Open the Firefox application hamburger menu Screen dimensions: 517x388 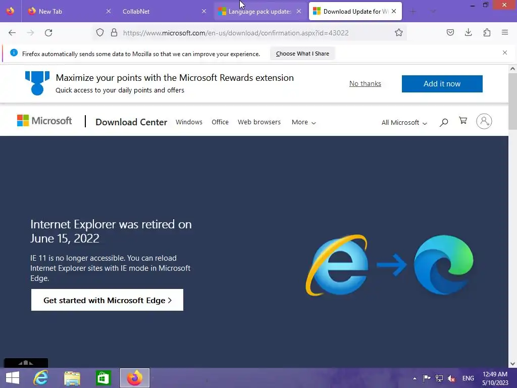pos(505,32)
